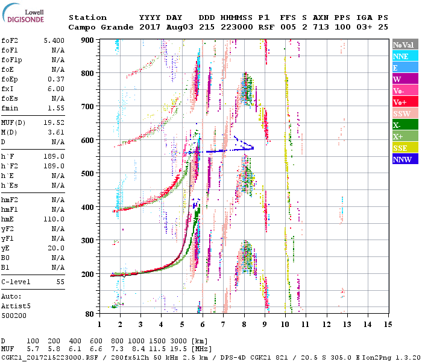
Task: Click the Lowell Digisonde logo
Action: click(x=23, y=14)
